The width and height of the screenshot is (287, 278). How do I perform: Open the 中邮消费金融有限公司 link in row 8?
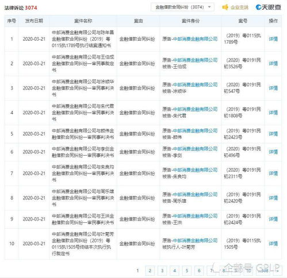(x=195, y=194)
